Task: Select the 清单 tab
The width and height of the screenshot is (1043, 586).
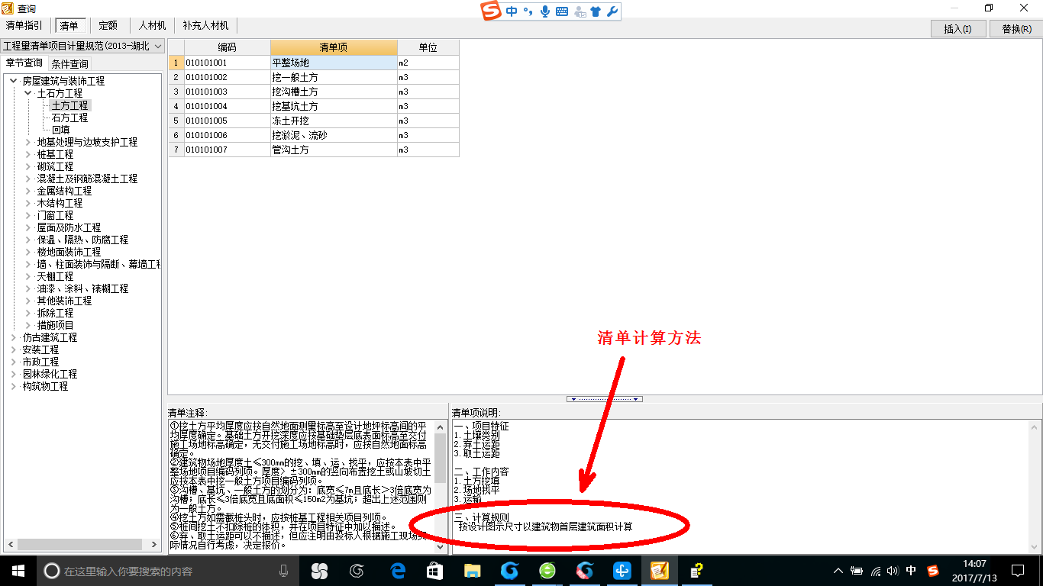Action: coord(69,26)
